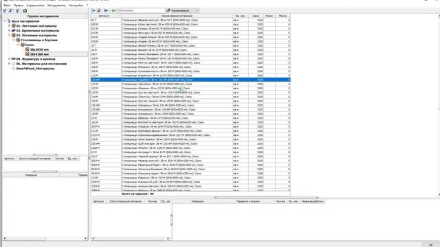Collapse the Союз tree node
The width and height of the screenshot is (440, 247).
(x=19, y=45)
